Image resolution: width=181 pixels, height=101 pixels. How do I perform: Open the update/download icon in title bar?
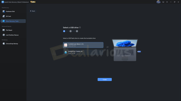tap(163, 2)
